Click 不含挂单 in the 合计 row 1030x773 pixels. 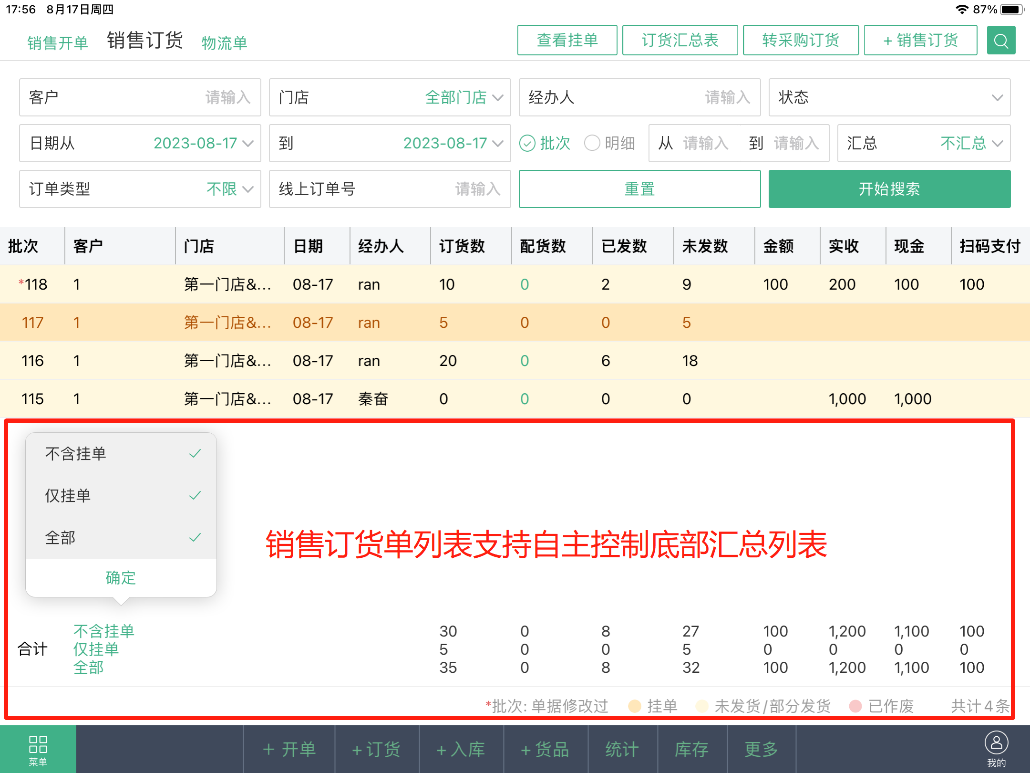[104, 631]
